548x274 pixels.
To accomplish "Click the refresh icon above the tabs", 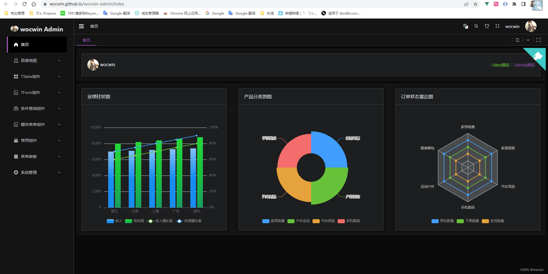I will click(517, 40).
